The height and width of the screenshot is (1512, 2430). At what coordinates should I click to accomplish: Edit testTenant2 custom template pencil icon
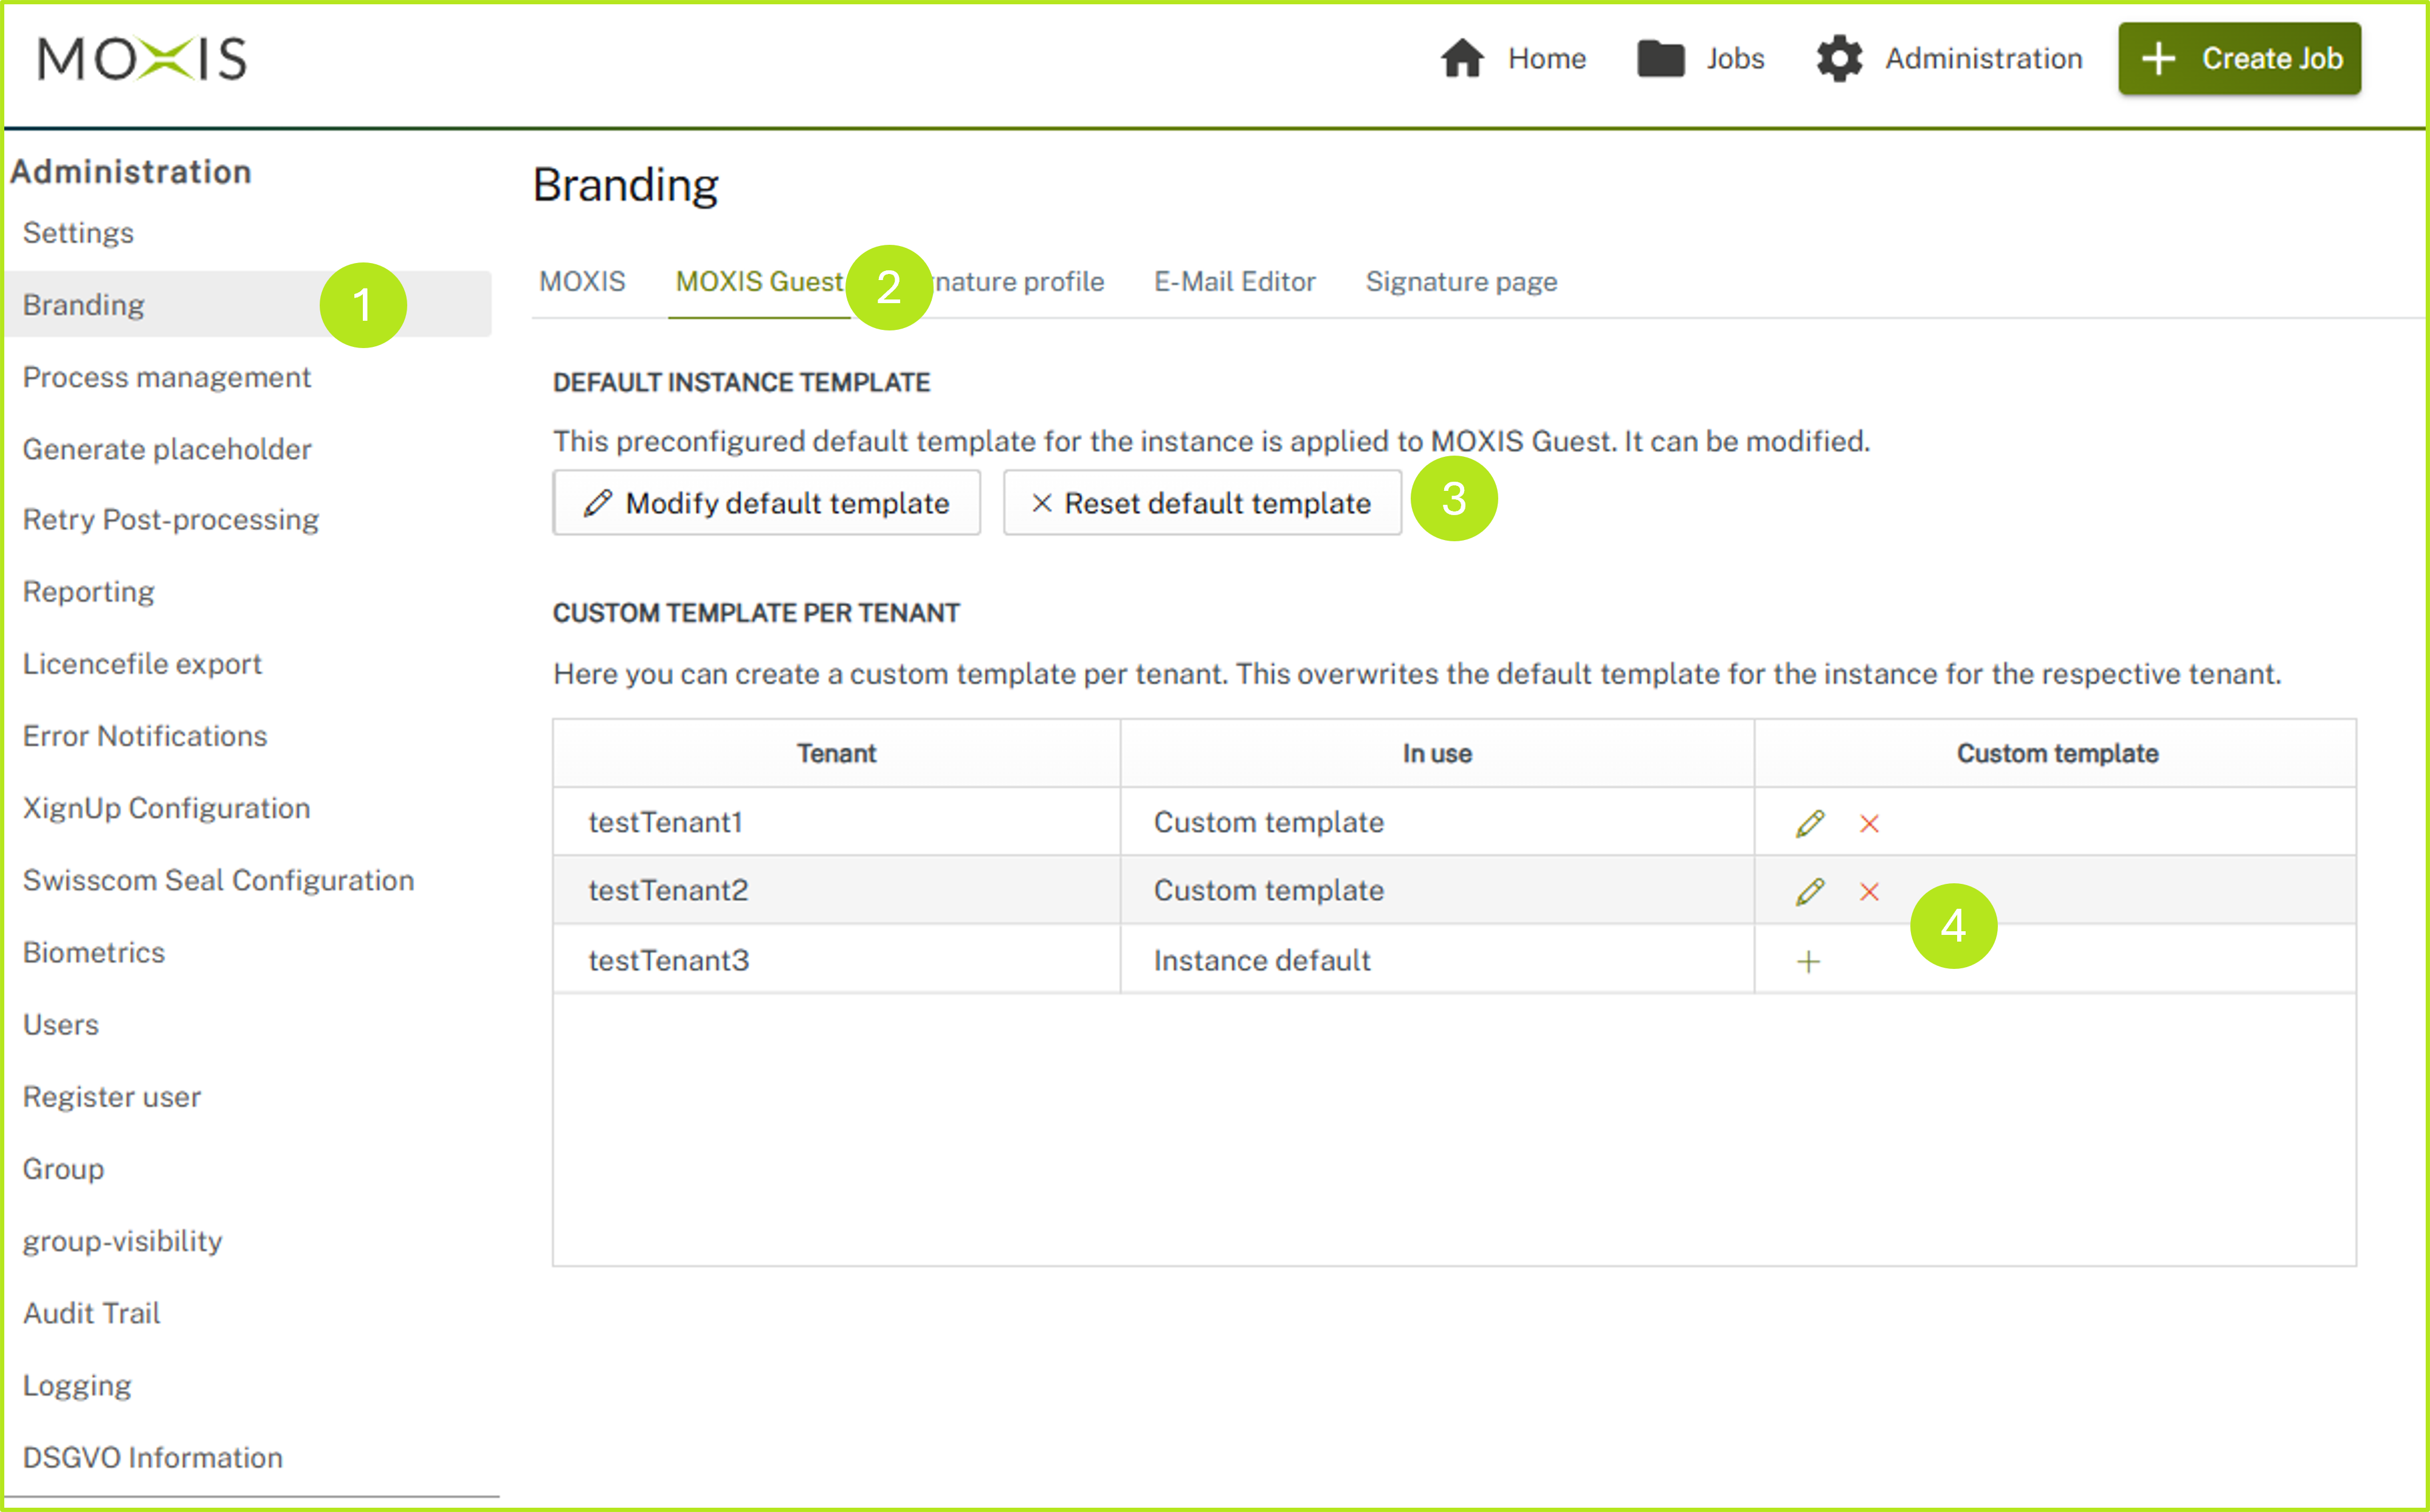coord(1809,891)
